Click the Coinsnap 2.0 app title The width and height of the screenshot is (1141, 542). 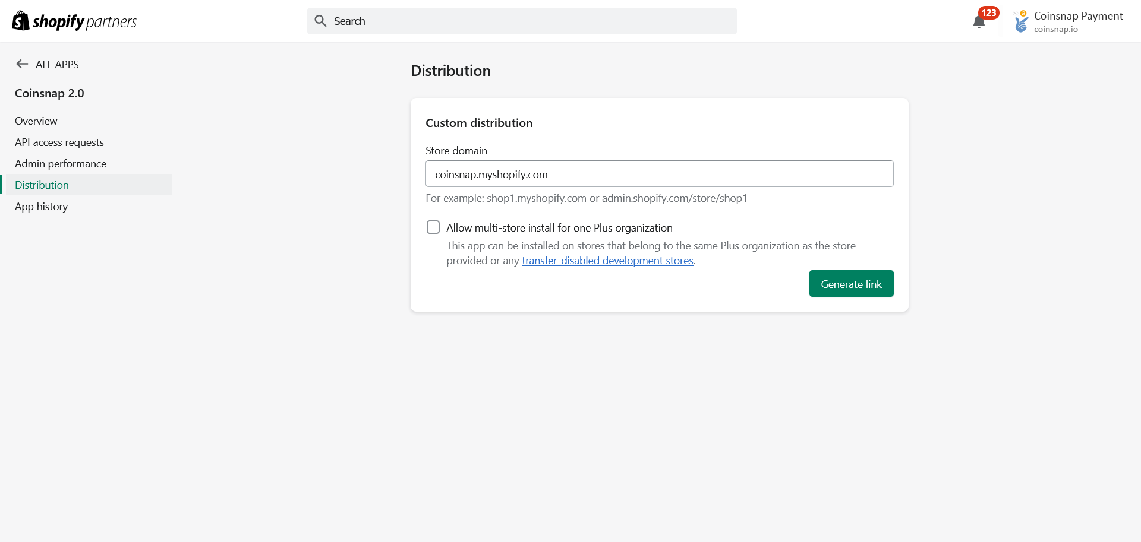point(49,93)
